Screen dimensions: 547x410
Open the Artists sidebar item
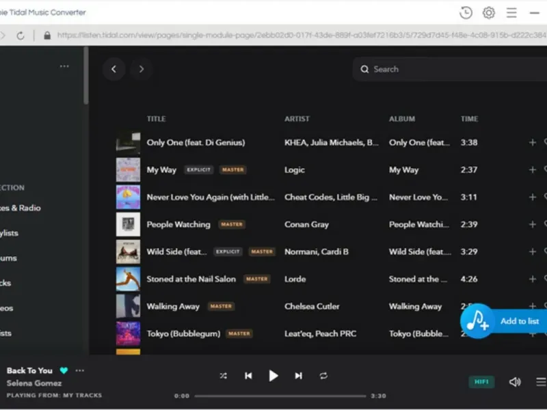[x=5, y=333]
